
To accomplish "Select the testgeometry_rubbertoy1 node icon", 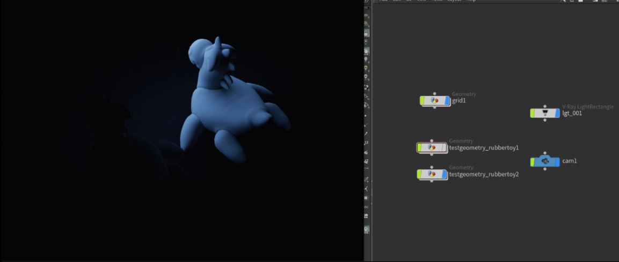I will tap(432, 148).
